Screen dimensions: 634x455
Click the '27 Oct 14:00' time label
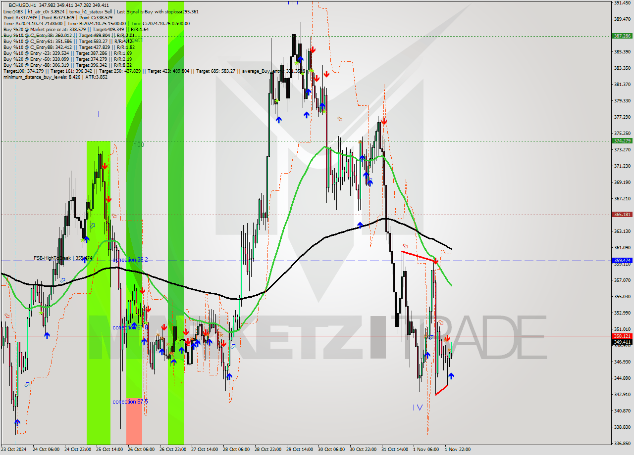pos(204,450)
